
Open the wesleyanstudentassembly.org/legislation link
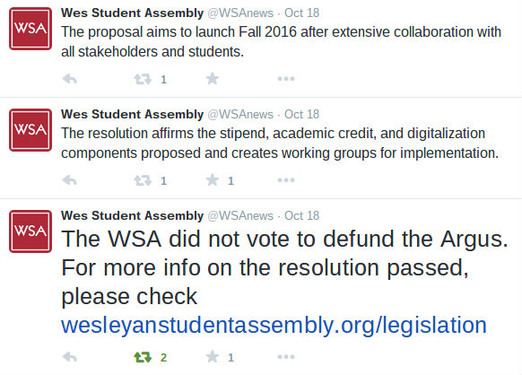274,326
